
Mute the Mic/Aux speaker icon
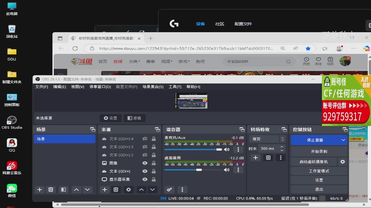(227, 149)
